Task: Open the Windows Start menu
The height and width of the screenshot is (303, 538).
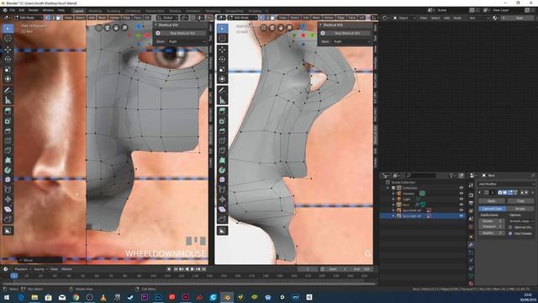Action: pyautogui.click(x=7, y=297)
